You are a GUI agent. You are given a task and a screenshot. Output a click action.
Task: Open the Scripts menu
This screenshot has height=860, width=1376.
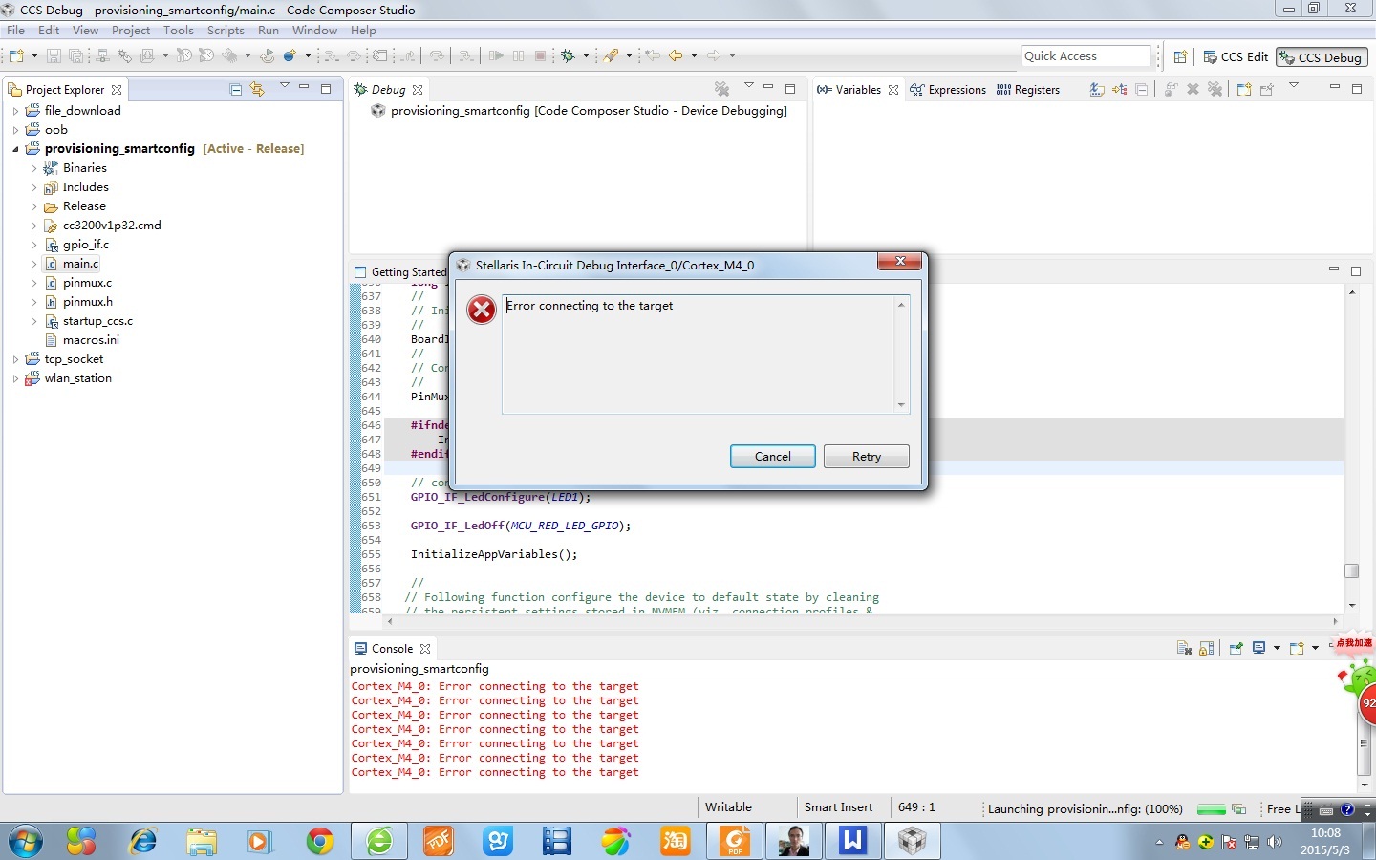(x=226, y=31)
